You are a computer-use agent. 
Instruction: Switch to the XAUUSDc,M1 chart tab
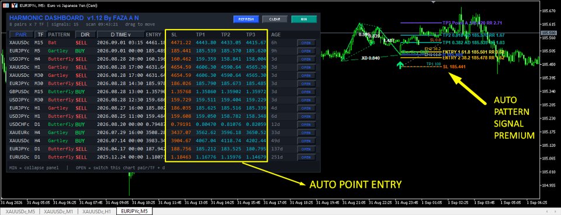click(58, 212)
